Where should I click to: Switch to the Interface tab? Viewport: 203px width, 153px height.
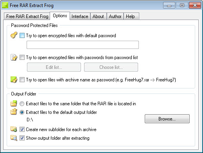(x=80, y=16)
